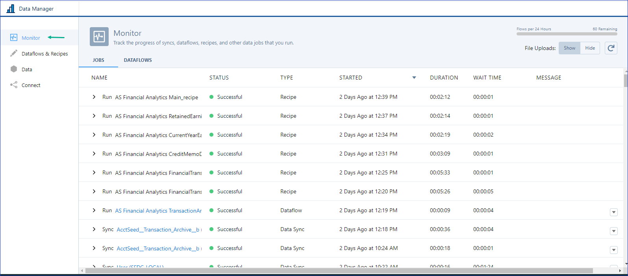628x276 pixels.
Task: Click the Data hexagon icon in sidebar
Action: (14, 69)
